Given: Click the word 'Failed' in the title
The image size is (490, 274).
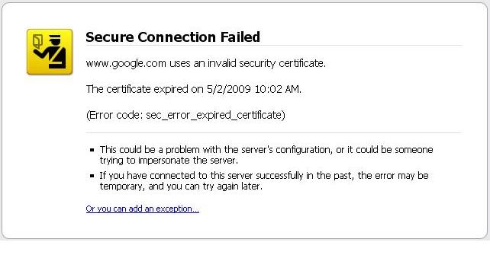Looking at the screenshot, I should click(x=240, y=37).
